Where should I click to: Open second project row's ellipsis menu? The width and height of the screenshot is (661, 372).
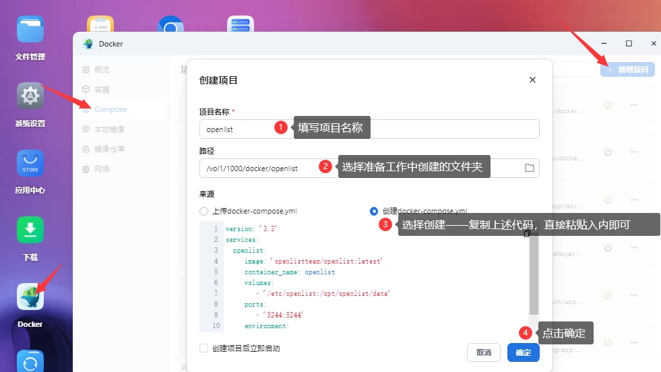(x=634, y=152)
